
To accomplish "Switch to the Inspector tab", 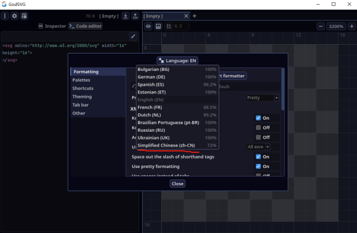I will [x=52, y=26].
